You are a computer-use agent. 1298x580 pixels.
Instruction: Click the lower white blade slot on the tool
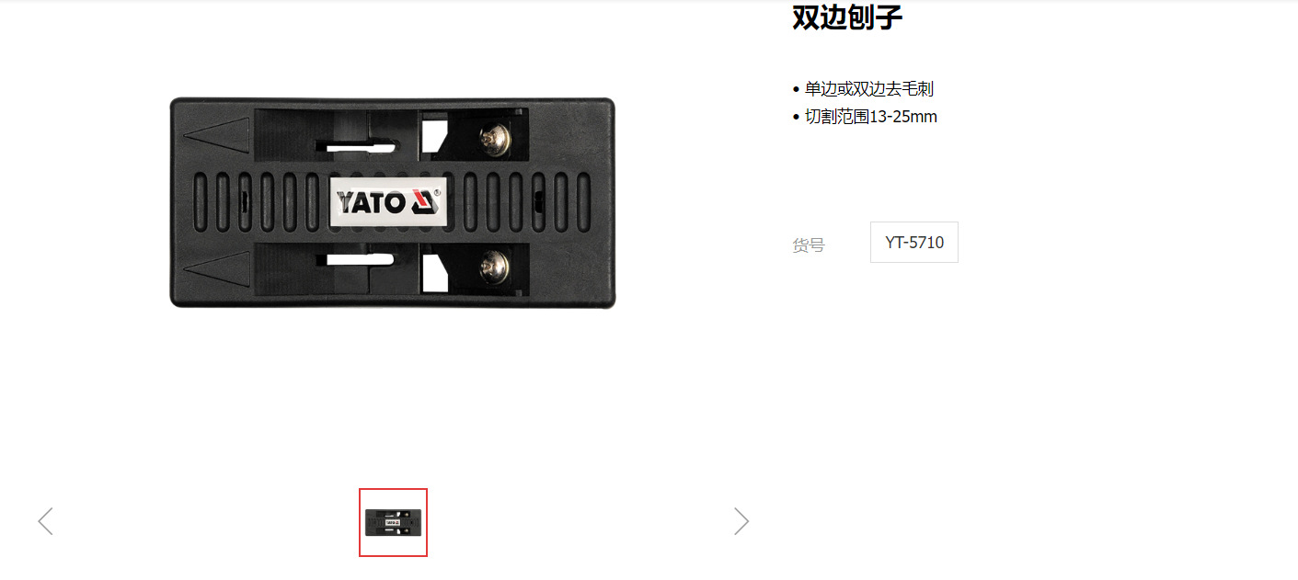click(362, 261)
